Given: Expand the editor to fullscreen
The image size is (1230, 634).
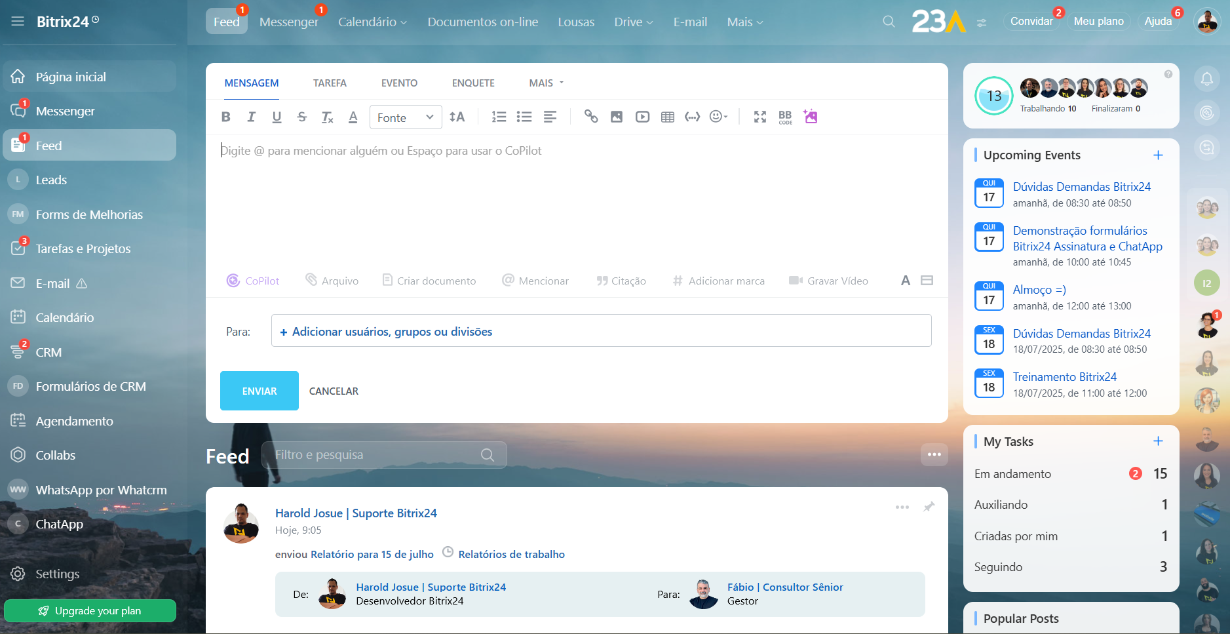Looking at the screenshot, I should point(759,117).
